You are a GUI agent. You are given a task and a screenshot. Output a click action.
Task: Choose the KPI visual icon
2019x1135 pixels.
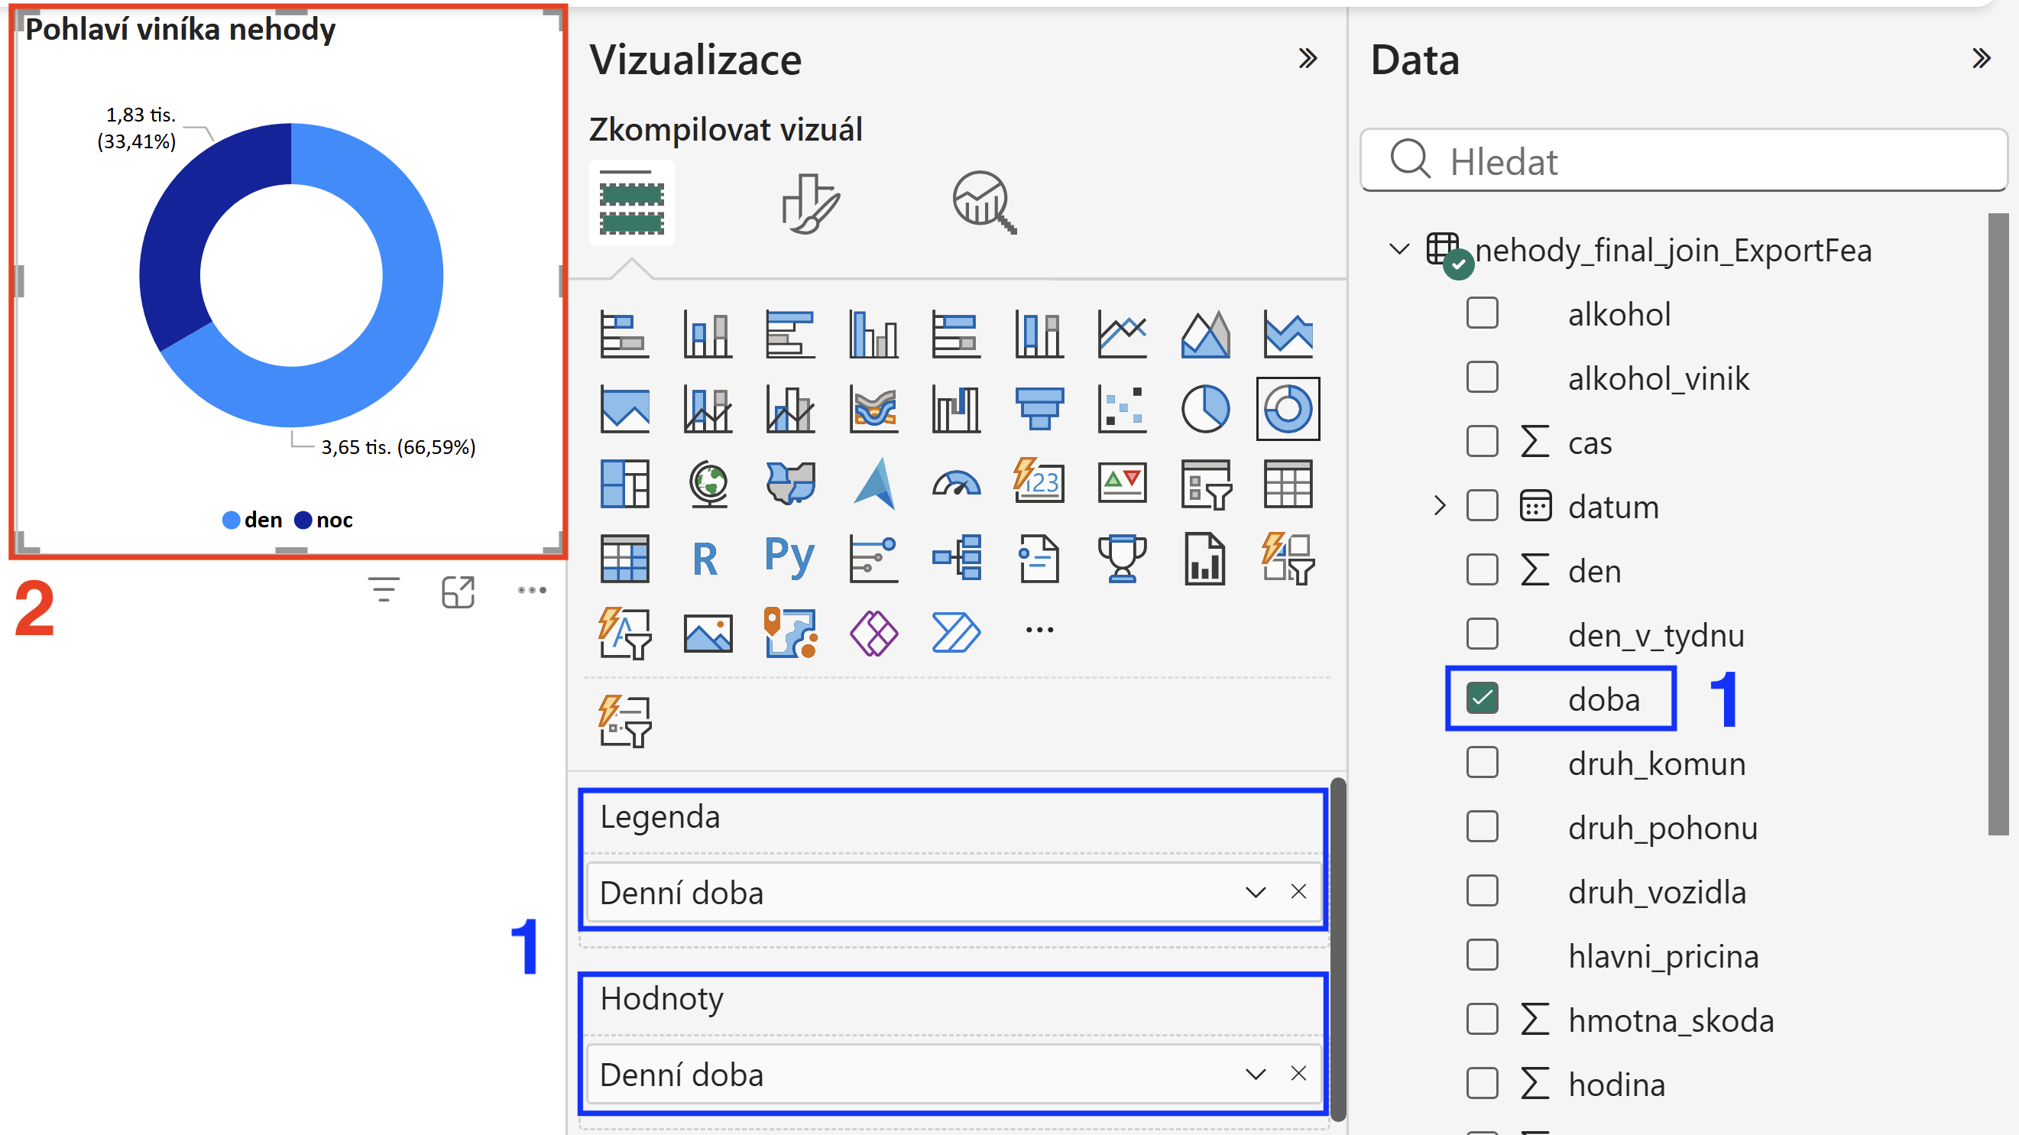pos(1122,484)
